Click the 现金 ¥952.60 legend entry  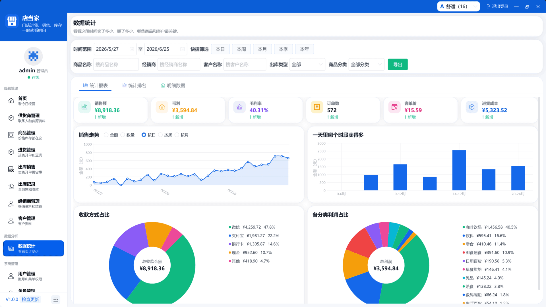250,253
